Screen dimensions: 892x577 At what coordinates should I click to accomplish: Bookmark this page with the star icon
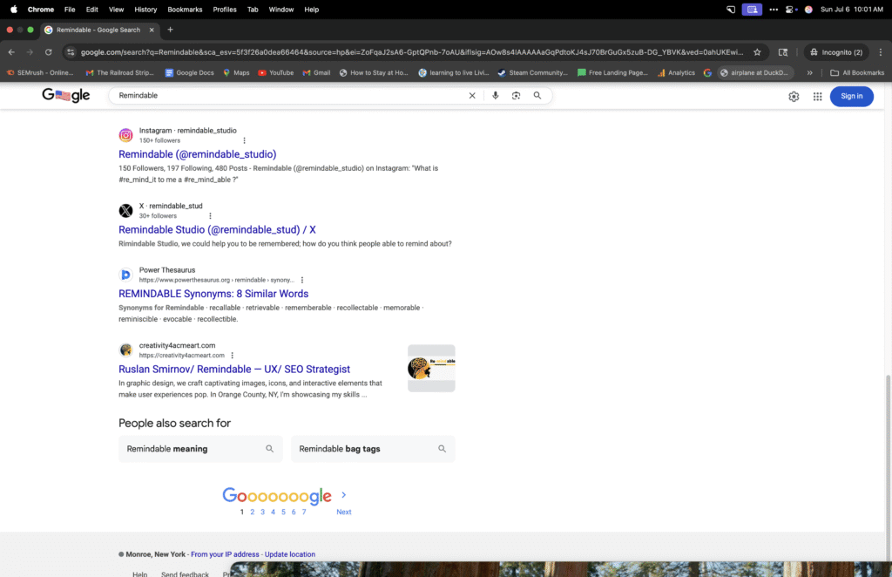(x=757, y=52)
